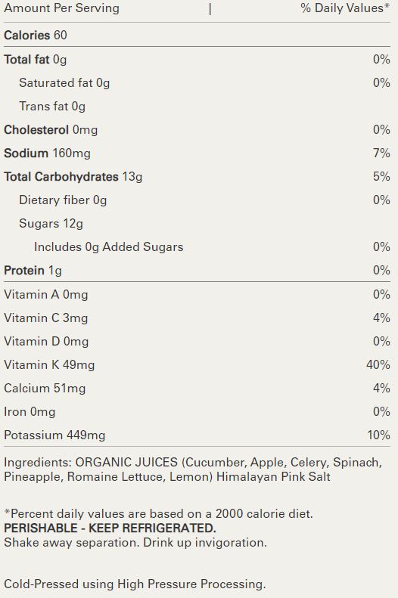
Task: Click the Calcium 51mg label
Action: coord(45,389)
